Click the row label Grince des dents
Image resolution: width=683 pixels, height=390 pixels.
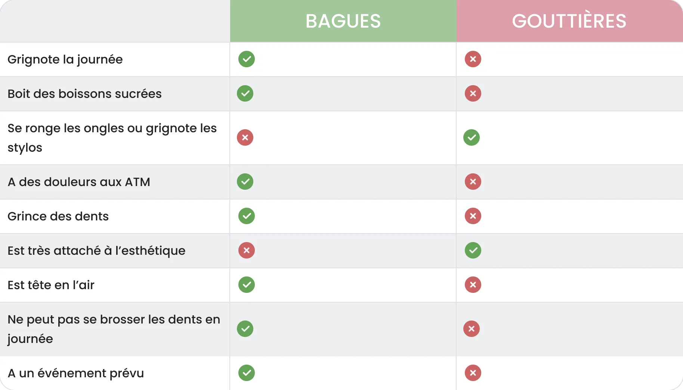[x=58, y=216]
